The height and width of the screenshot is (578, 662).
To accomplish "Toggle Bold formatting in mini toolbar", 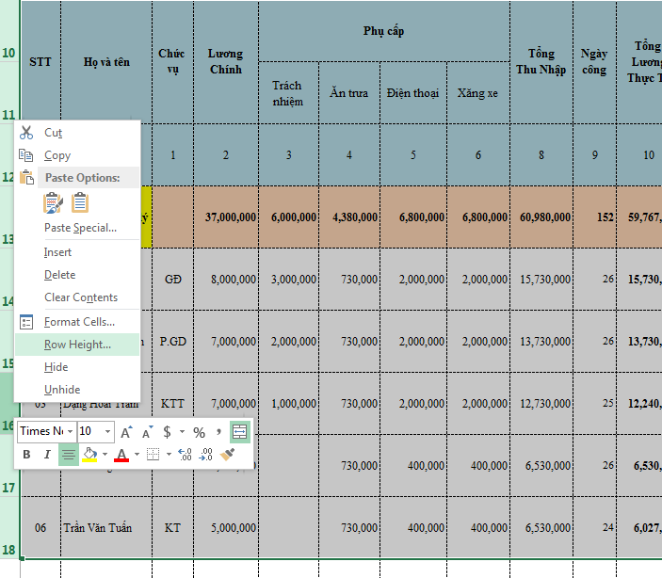I will (26, 455).
